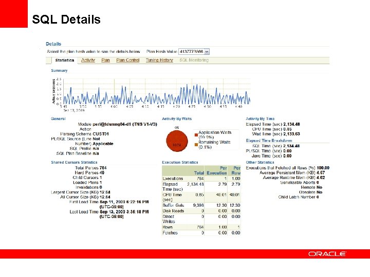Click the Per Execution column header
The image size is (370, 277).
217,170
